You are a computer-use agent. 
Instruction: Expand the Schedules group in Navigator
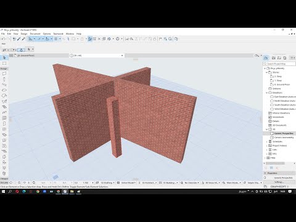(x=267, y=142)
